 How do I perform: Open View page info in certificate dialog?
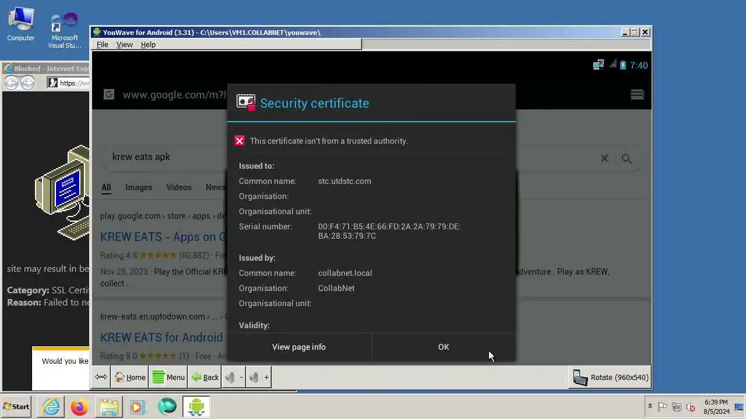point(299,347)
